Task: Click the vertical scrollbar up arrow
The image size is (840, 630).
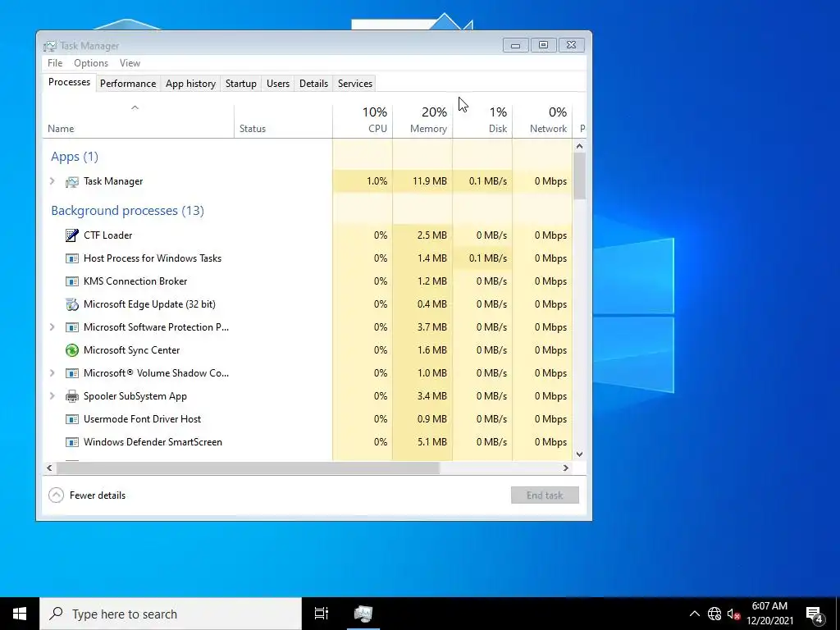Action: point(580,146)
